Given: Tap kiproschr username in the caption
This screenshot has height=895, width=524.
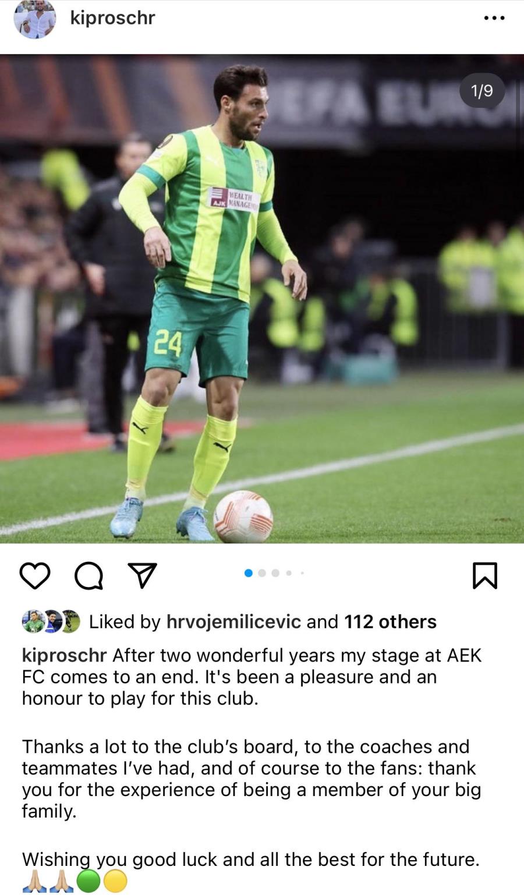Looking at the screenshot, I should click(64, 656).
